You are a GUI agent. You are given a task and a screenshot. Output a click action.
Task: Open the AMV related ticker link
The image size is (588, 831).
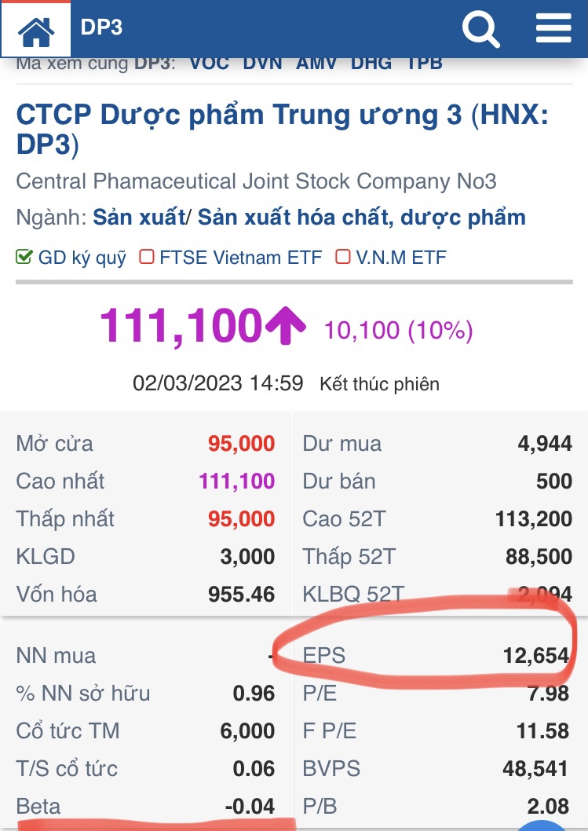316,64
